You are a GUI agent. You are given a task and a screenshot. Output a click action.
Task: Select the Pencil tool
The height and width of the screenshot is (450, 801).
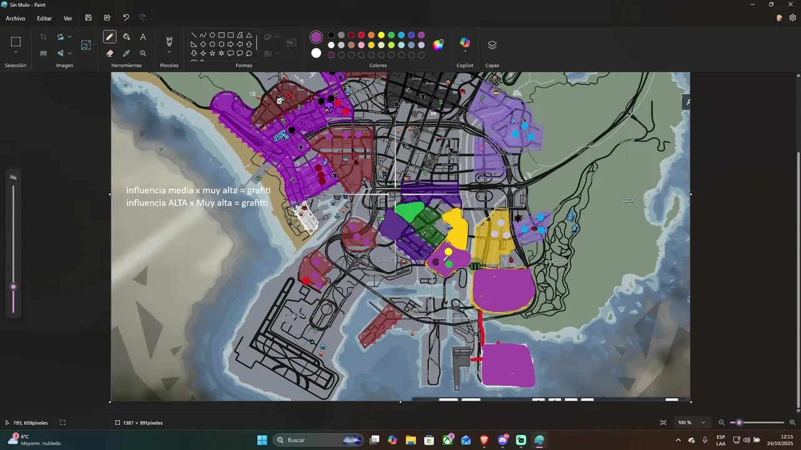(x=110, y=37)
